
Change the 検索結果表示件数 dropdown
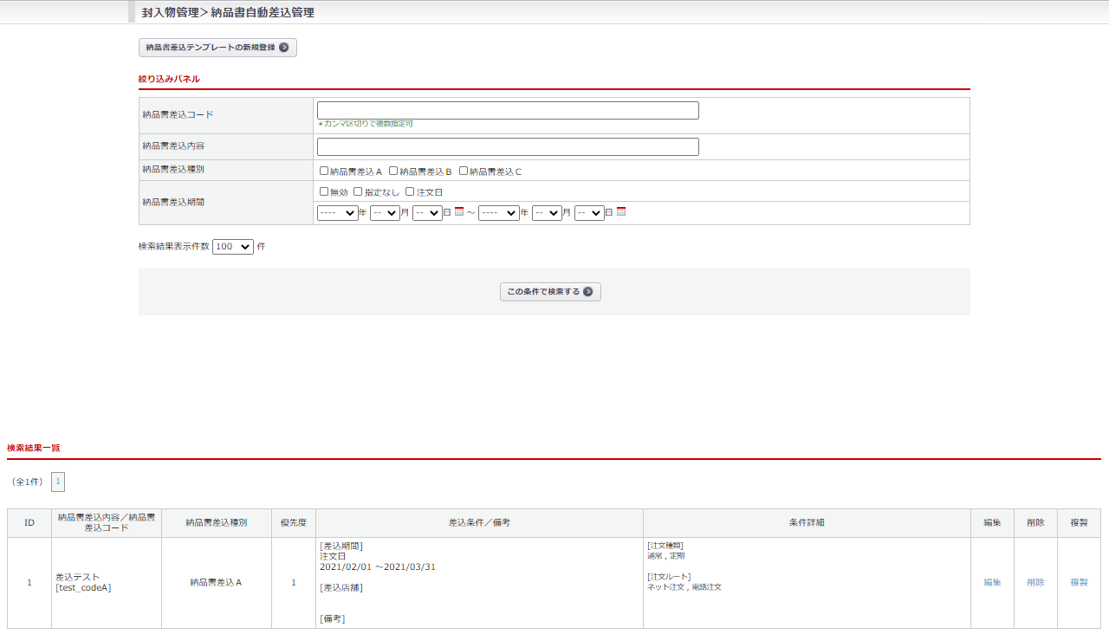pos(232,247)
